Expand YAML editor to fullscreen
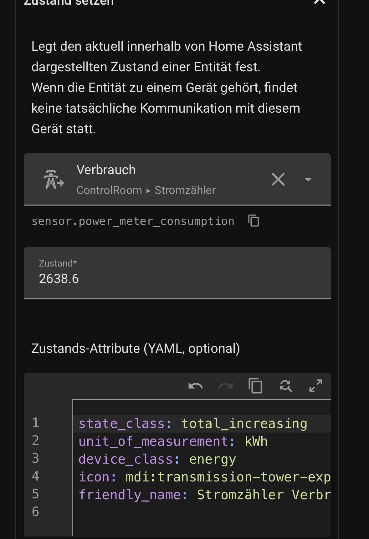The image size is (369, 539). click(315, 386)
